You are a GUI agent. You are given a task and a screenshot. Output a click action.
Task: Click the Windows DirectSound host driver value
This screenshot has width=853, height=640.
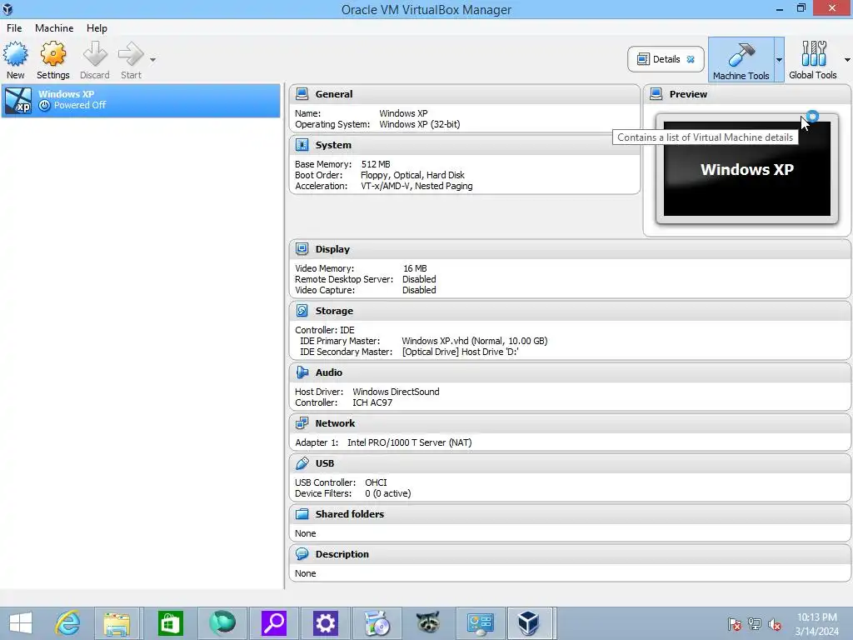click(x=396, y=392)
